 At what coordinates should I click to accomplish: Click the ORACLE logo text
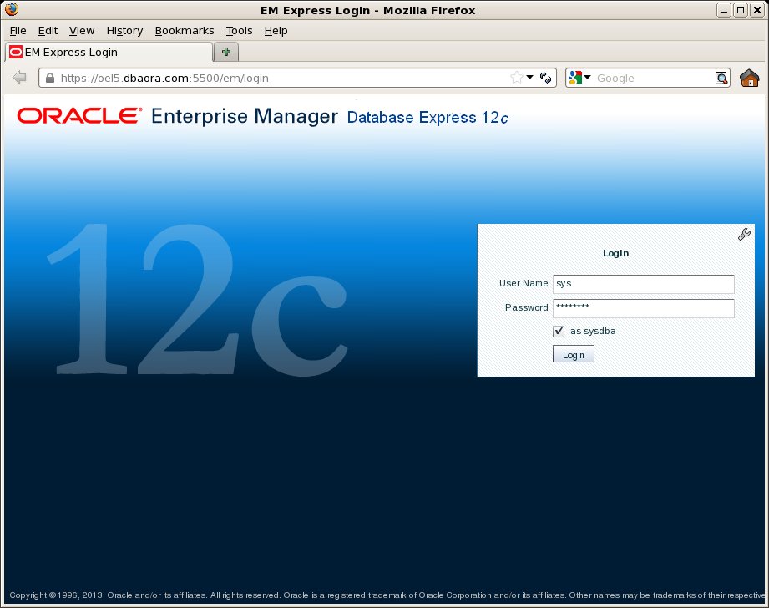tap(79, 116)
